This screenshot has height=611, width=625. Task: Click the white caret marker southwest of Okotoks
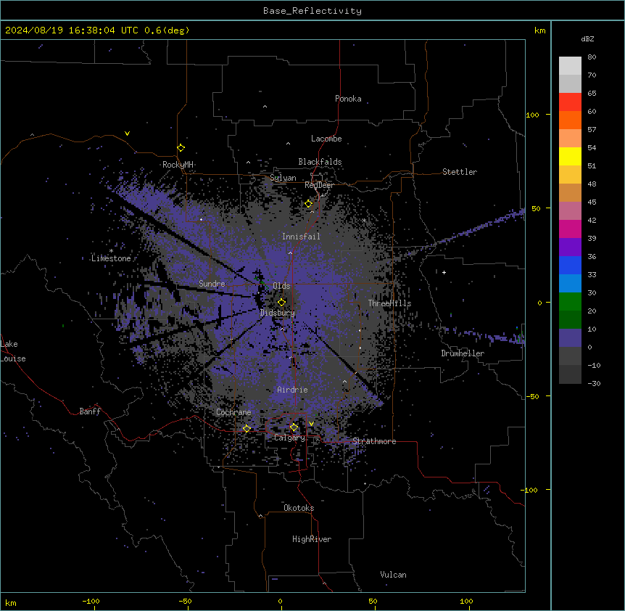coord(261,516)
